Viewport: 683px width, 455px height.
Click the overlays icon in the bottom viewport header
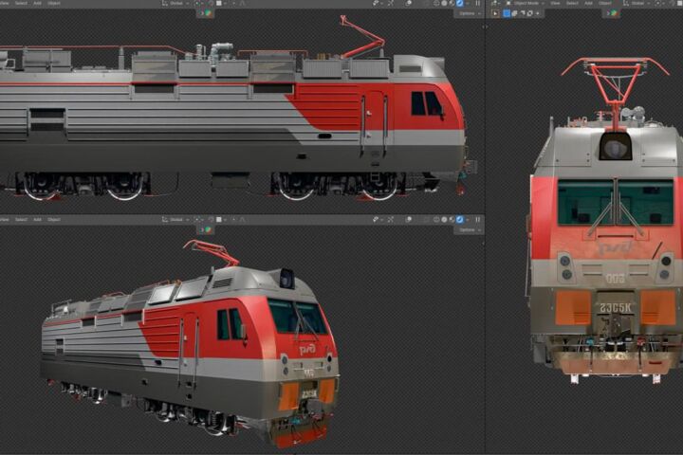pyautogui.click(x=409, y=220)
